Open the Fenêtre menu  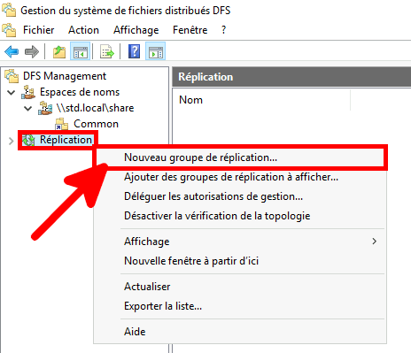190,30
